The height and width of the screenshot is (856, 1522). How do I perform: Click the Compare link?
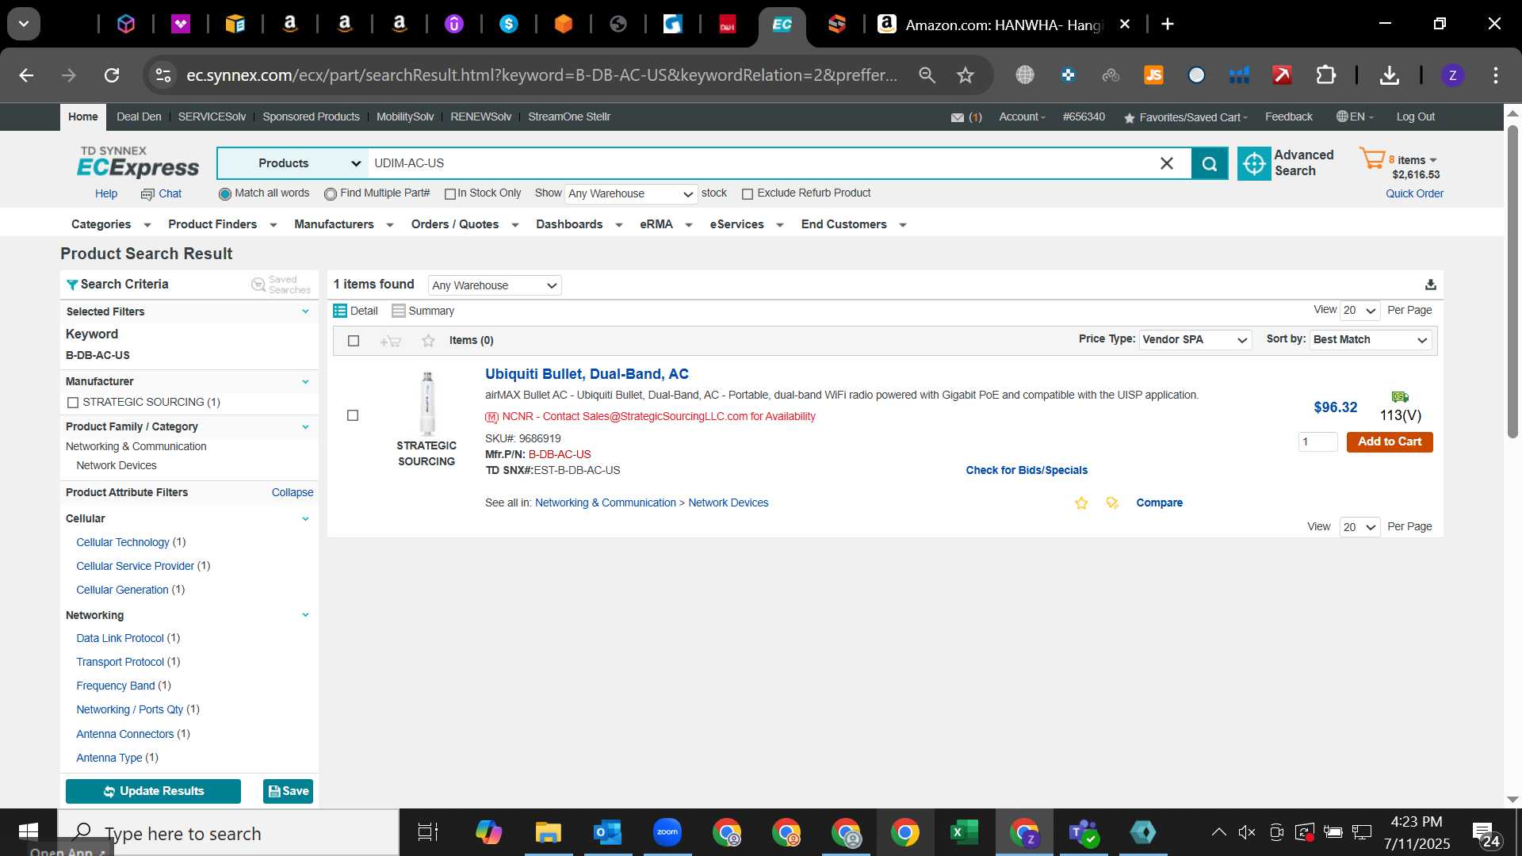tap(1159, 503)
